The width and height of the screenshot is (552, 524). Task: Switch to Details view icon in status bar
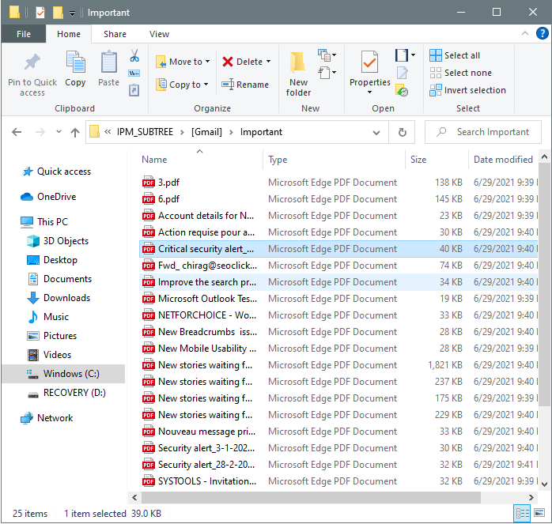(x=522, y=514)
